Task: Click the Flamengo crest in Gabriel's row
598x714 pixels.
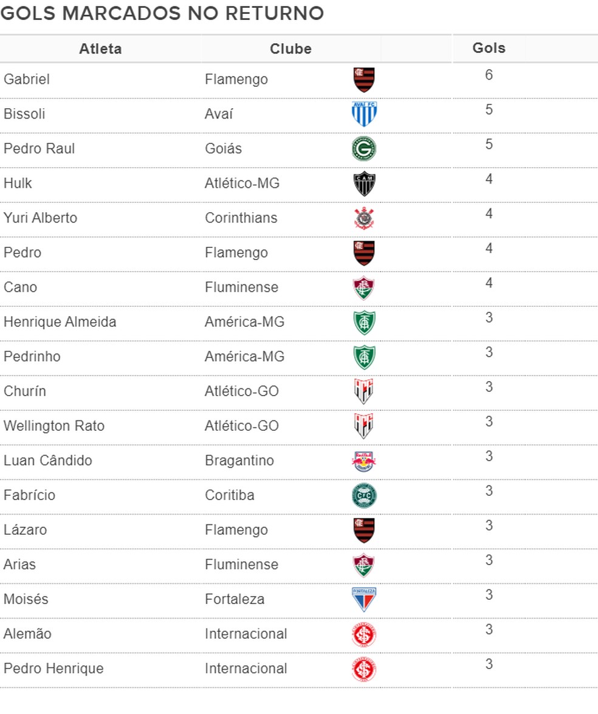Action: pos(364,80)
